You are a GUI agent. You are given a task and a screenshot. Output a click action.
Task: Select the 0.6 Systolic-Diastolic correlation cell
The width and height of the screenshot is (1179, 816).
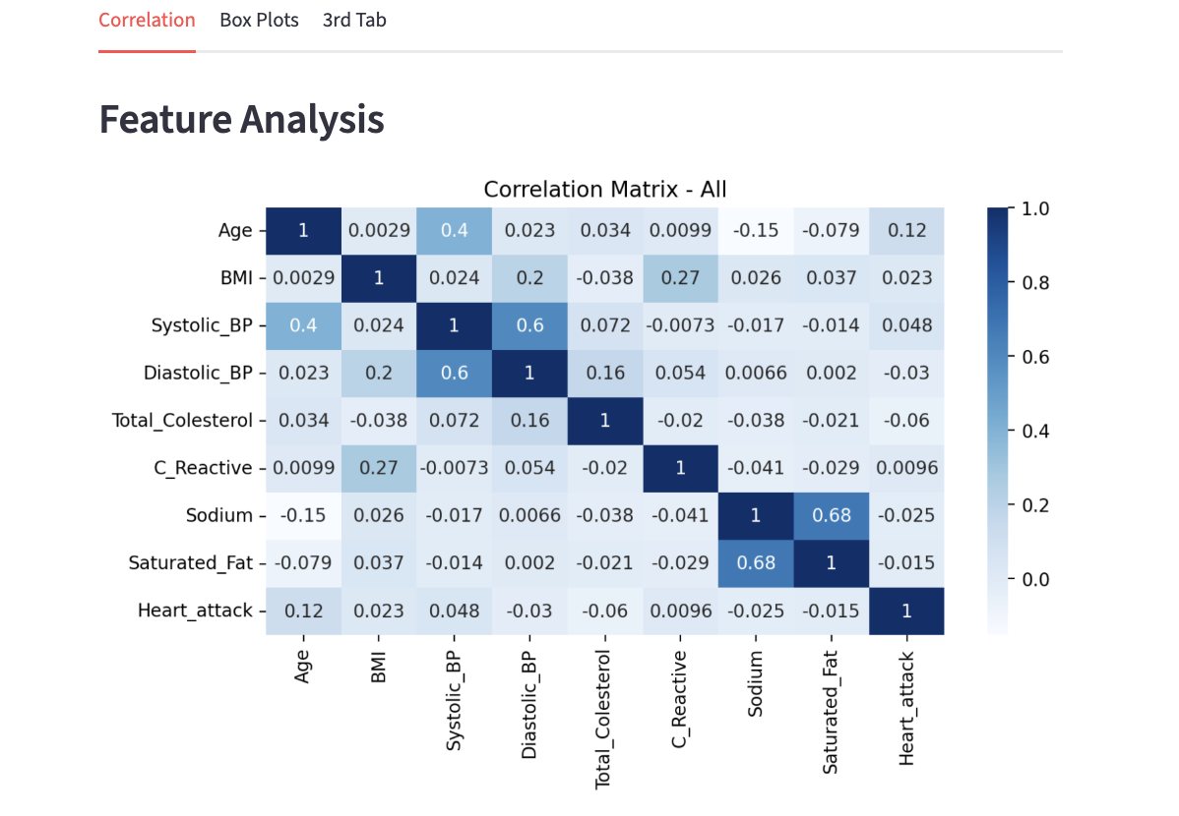(529, 325)
